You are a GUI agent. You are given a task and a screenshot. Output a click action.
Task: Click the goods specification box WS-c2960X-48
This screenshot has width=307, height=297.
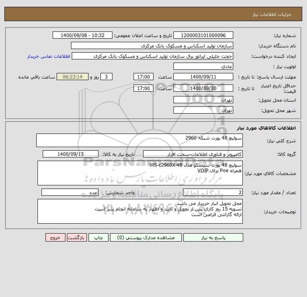140,173
